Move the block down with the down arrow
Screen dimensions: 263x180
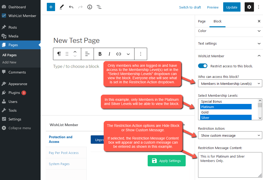[x=75, y=56]
